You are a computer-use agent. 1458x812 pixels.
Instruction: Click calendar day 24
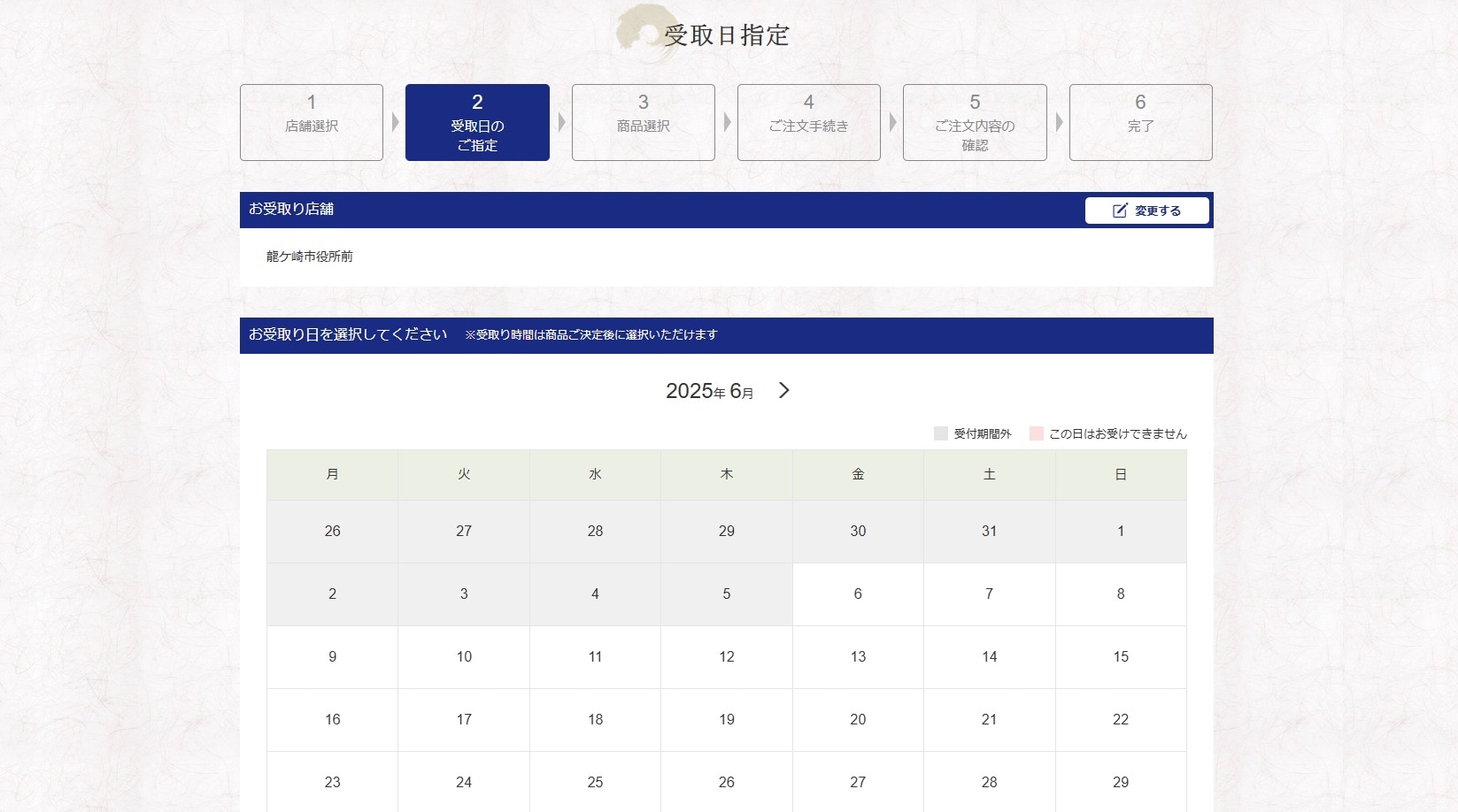[x=464, y=782]
